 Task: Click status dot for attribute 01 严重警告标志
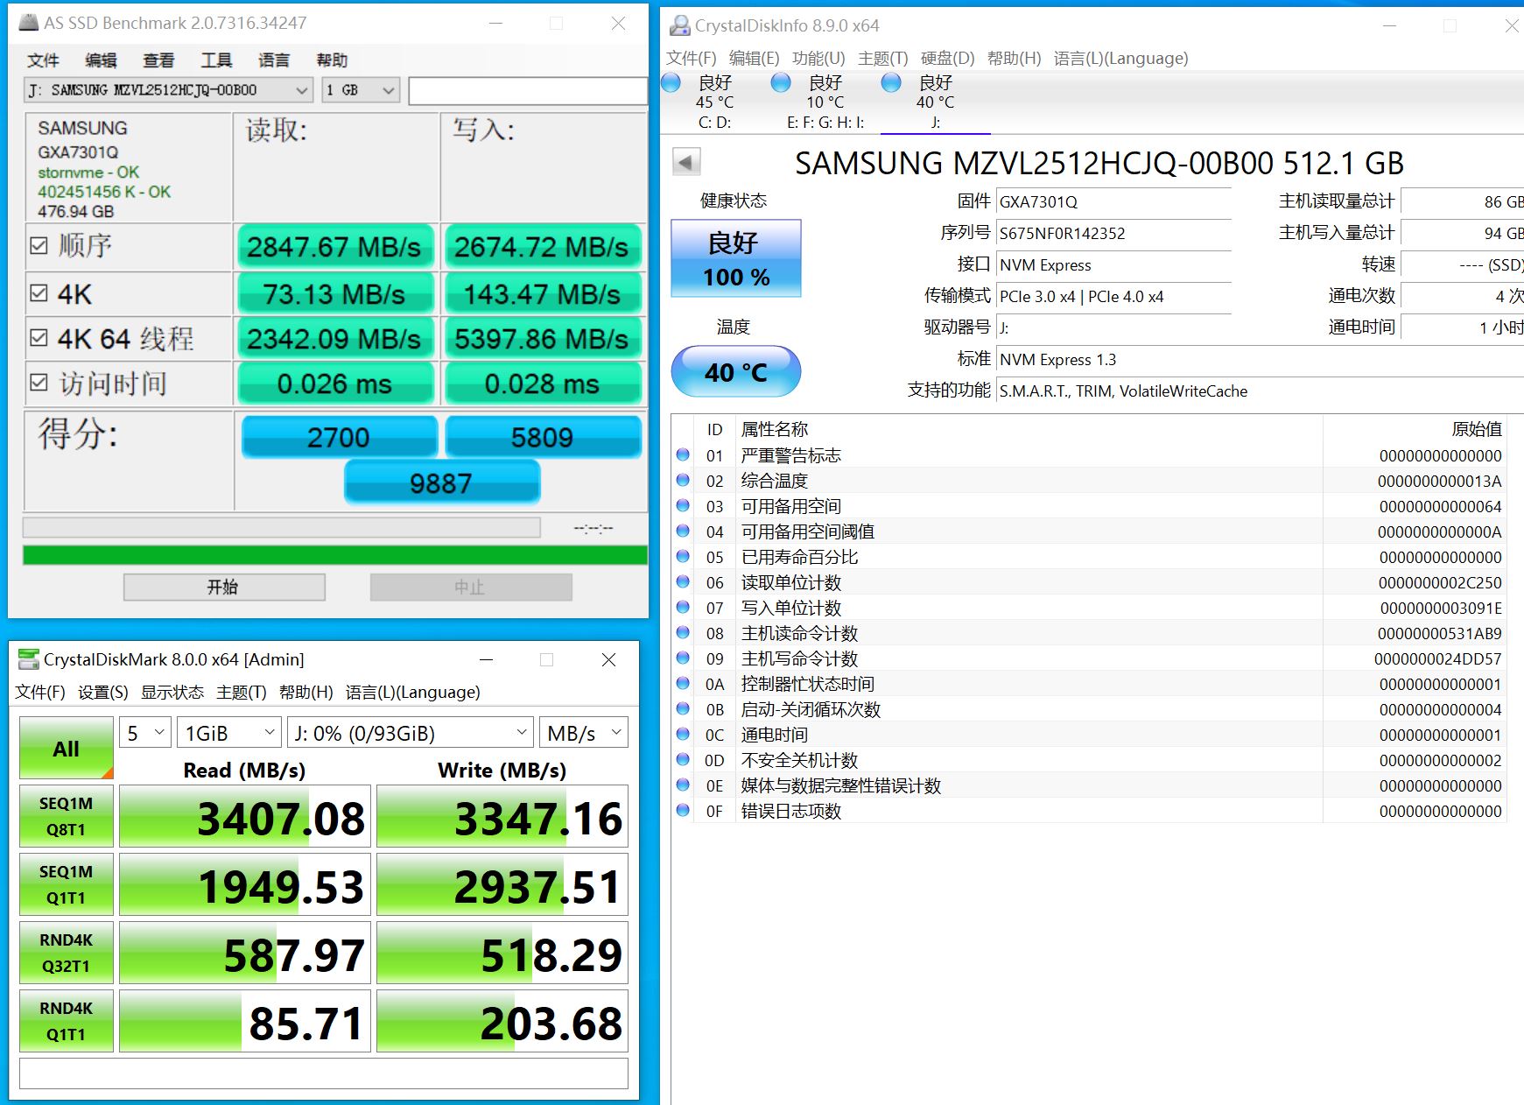683,454
